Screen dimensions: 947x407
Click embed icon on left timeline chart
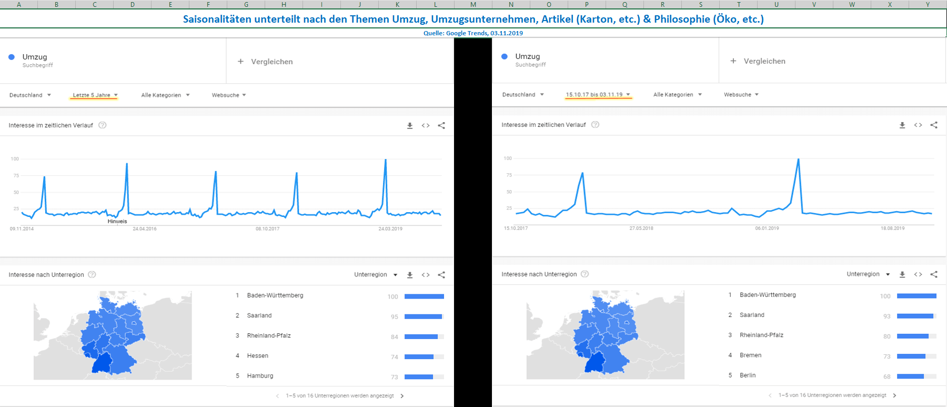pos(426,126)
